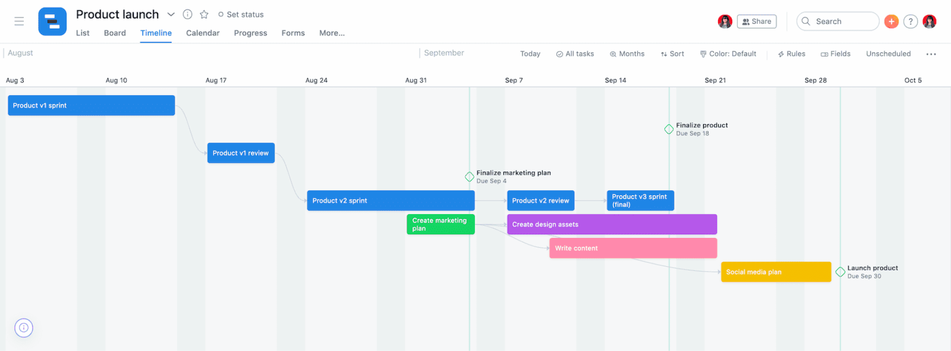Expand the More... tab menu
This screenshot has height=351, width=951.
332,33
